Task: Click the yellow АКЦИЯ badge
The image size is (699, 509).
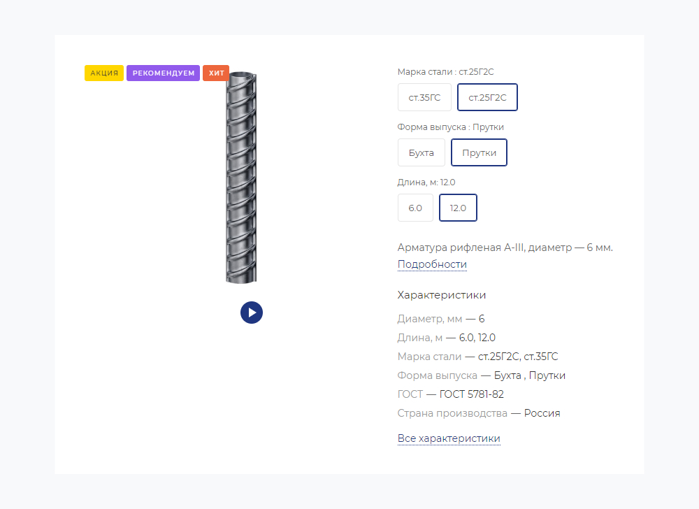Action: click(x=104, y=73)
